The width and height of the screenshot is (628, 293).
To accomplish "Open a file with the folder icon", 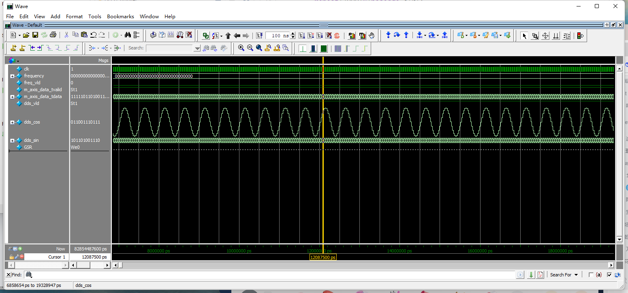I will (26, 35).
